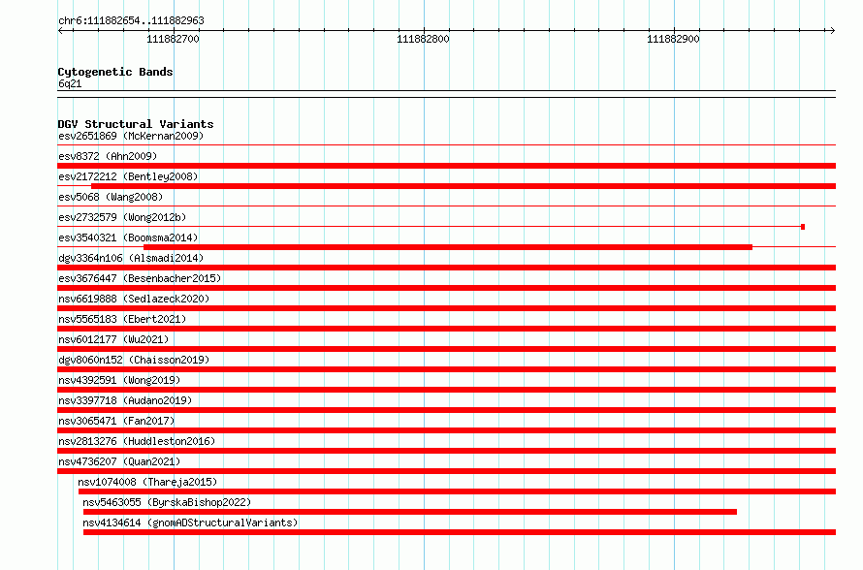Viewport: 863px width, 570px height.
Task: Click the red bar under nsv1074008 (Thareja2015)
Action: coord(457,491)
